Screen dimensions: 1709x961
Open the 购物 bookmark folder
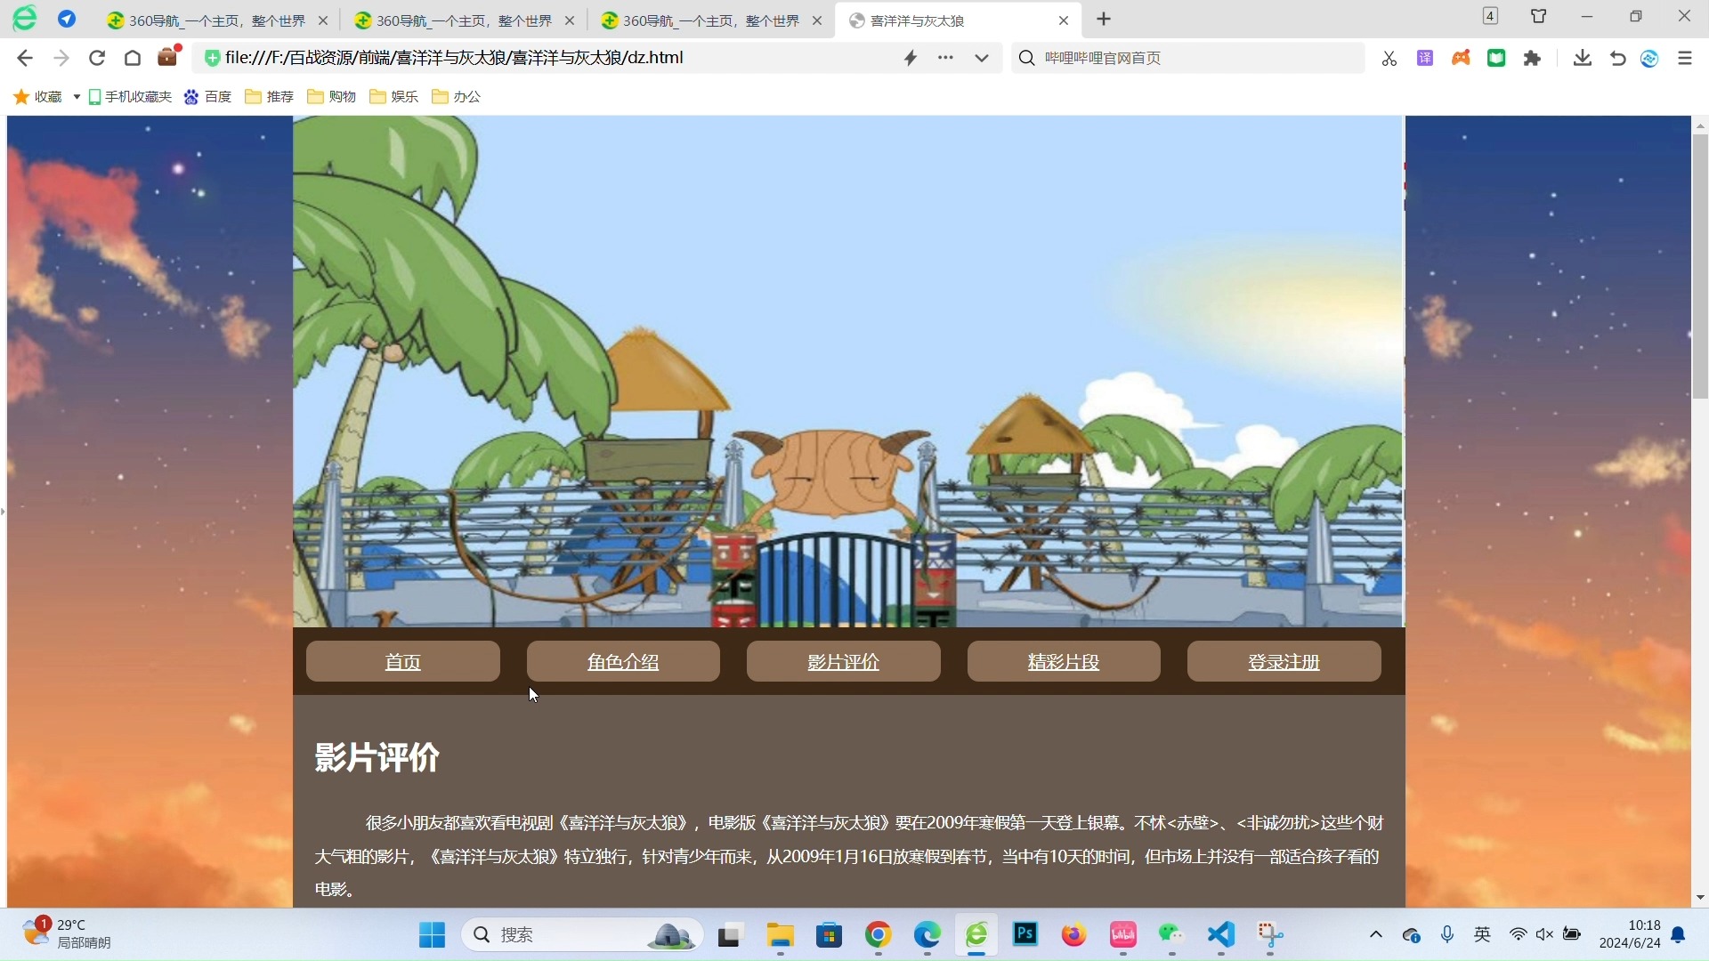click(x=332, y=96)
